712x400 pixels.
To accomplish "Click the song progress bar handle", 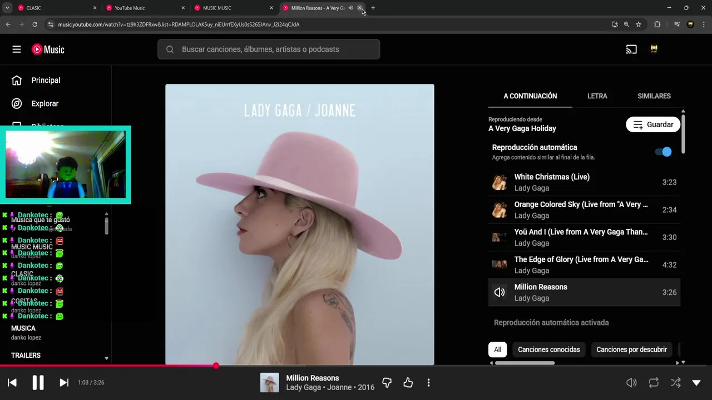I will coord(216,366).
